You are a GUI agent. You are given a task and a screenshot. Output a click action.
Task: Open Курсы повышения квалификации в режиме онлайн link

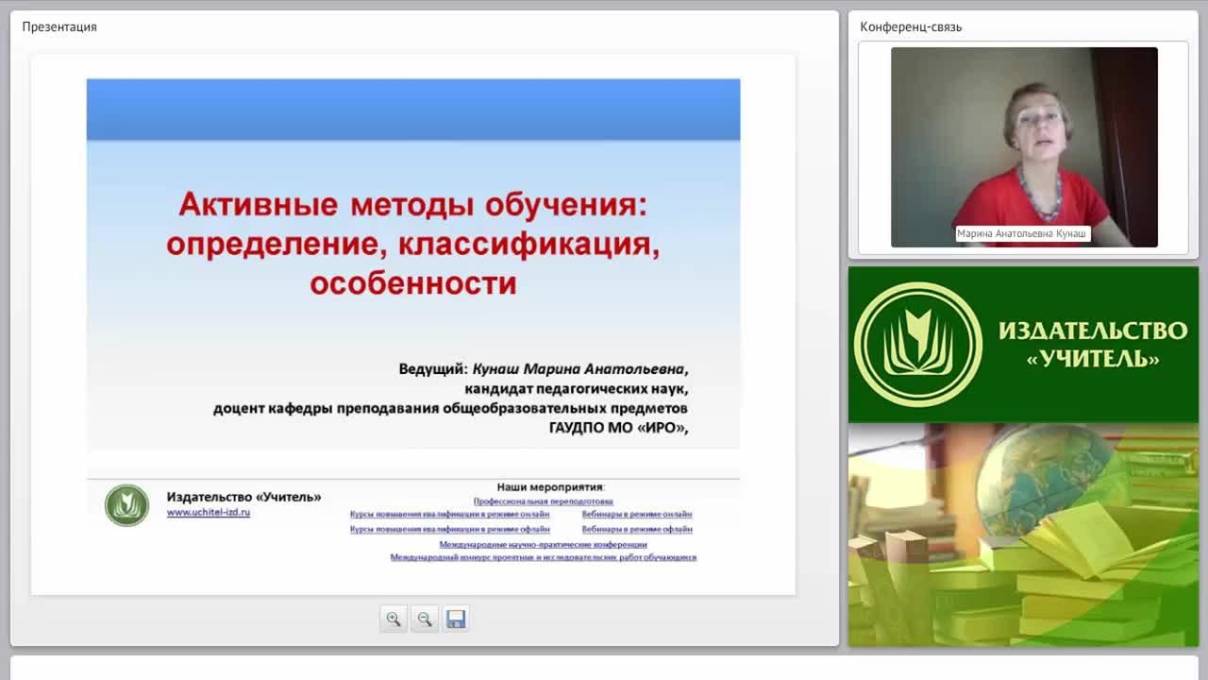pyautogui.click(x=449, y=515)
